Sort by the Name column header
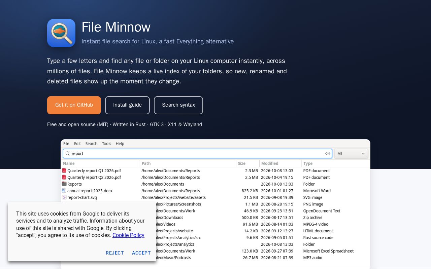The height and width of the screenshot is (269, 431). 101,163
